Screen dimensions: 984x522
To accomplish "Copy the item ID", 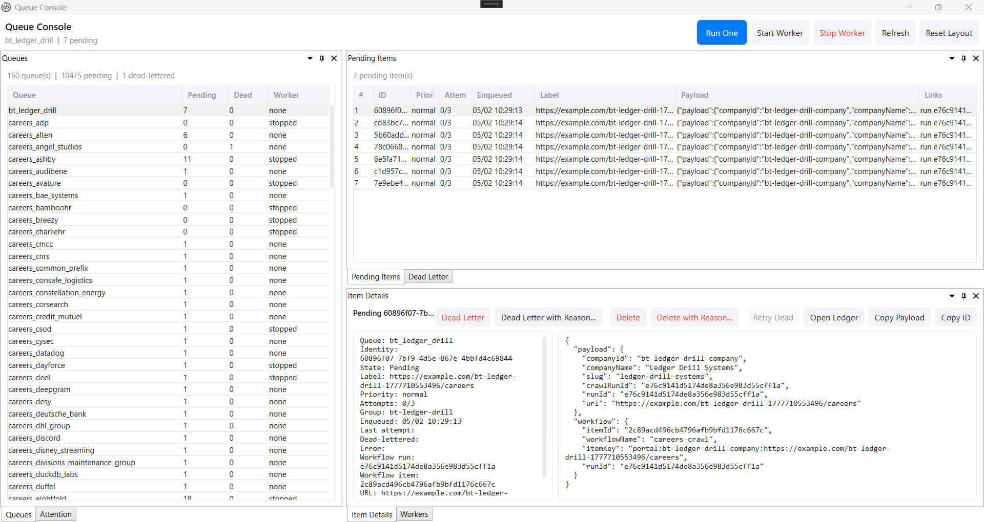I will click(956, 317).
